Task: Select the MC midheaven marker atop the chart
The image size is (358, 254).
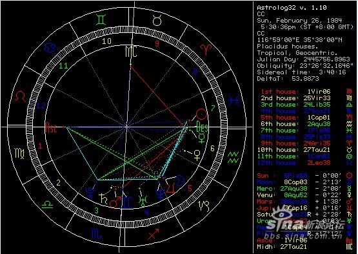Action: 131,51
